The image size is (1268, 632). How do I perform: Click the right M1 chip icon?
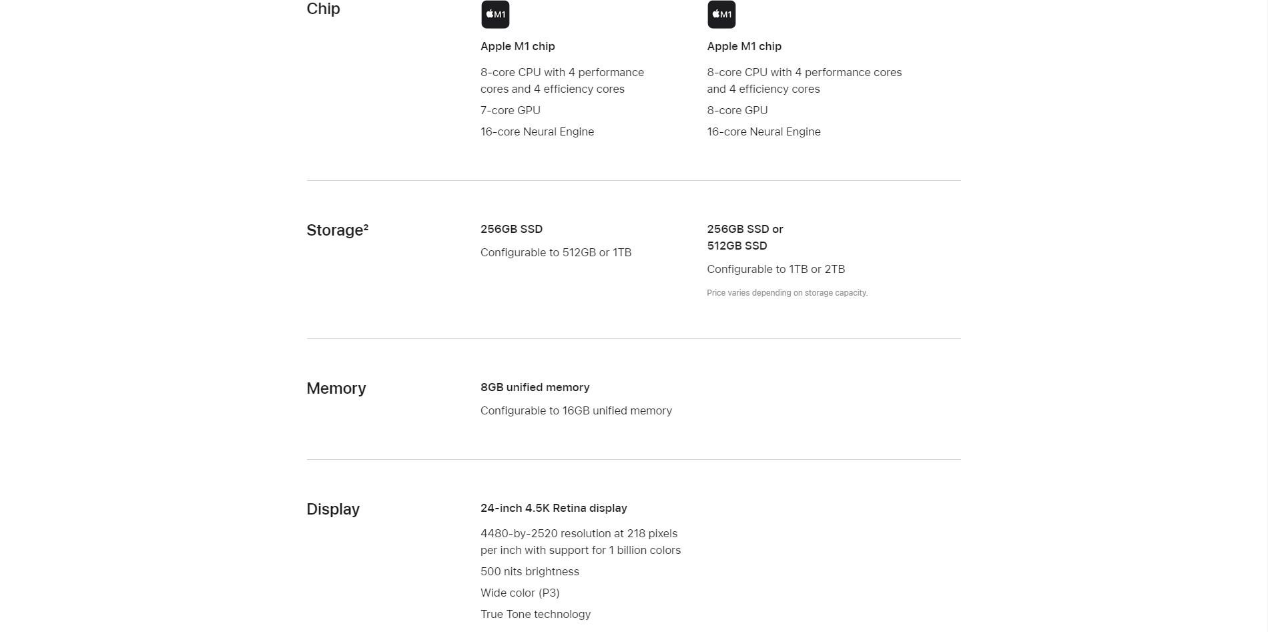(721, 14)
